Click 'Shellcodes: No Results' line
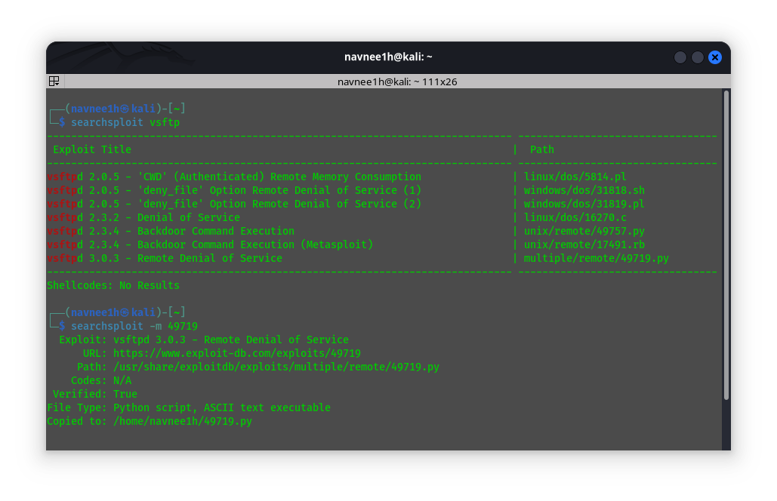Viewport: 777px width, 501px height. click(x=113, y=285)
